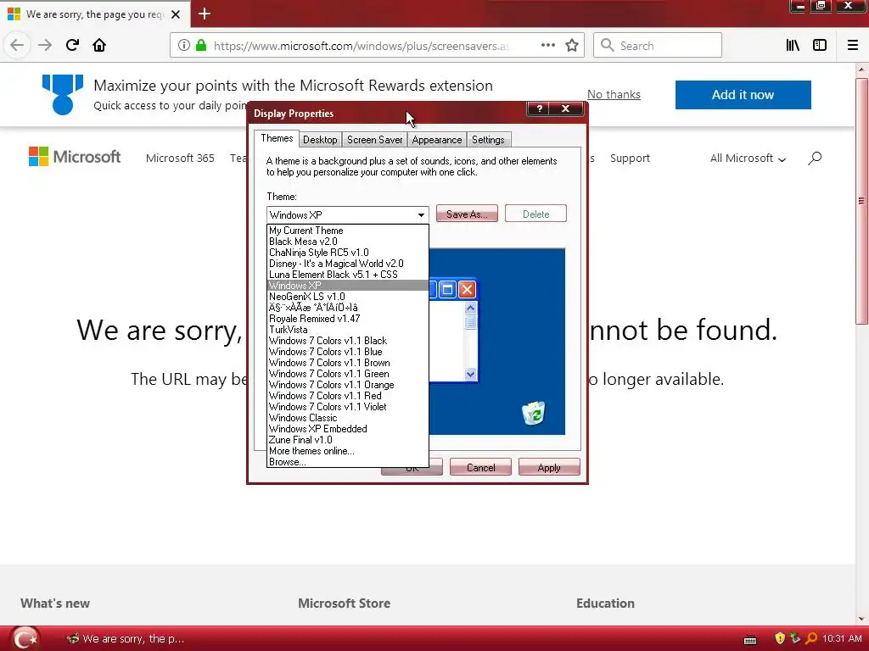Select 'Windows 7 Colors v1.1 Orange' theme

pyautogui.click(x=347, y=385)
